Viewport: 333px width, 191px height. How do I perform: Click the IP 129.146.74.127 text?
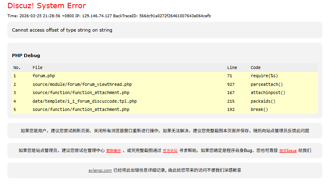94,16
